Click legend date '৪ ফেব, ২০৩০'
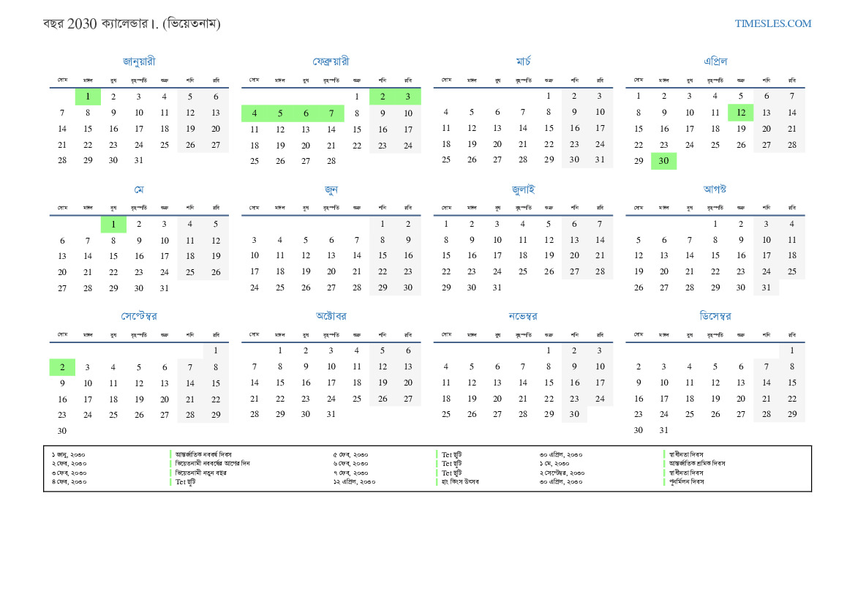 [x=69, y=482]
